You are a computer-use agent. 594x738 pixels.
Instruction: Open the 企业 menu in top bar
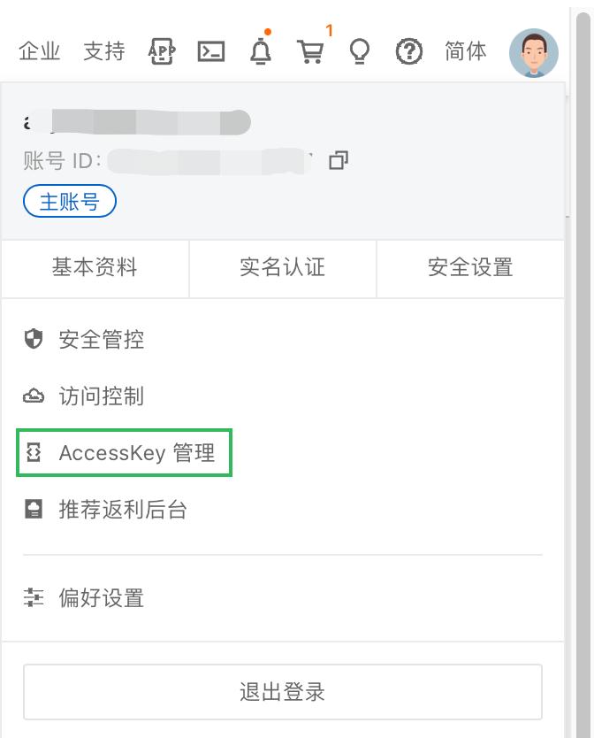[x=39, y=51]
